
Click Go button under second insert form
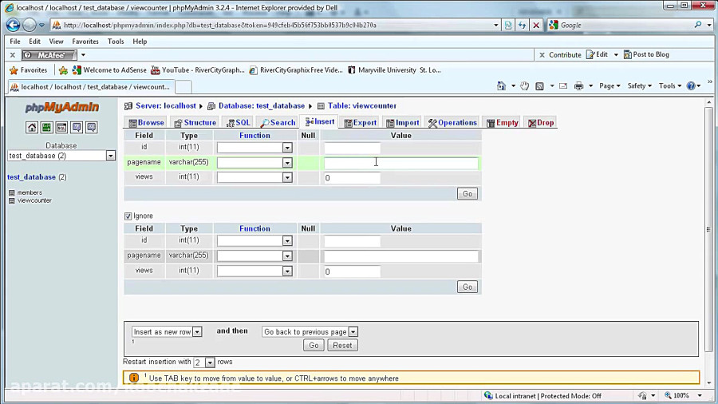[467, 287]
